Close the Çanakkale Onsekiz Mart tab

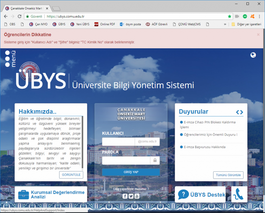47,8
